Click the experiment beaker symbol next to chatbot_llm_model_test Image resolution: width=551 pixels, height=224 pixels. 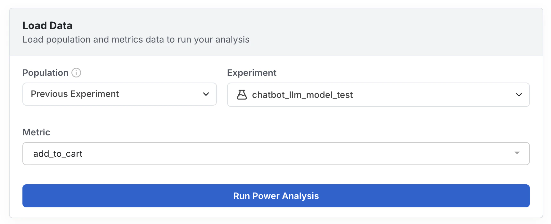pos(242,95)
